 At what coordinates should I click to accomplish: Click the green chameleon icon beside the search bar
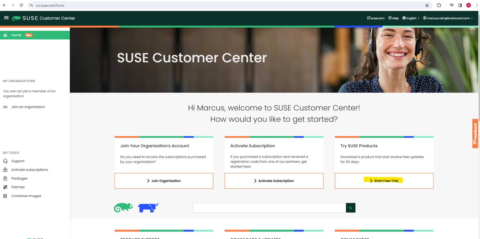point(123,207)
